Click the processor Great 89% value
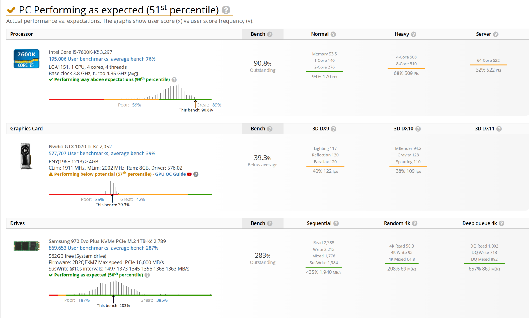The height and width of the screenshot is (318, 530). pos(217,105)
